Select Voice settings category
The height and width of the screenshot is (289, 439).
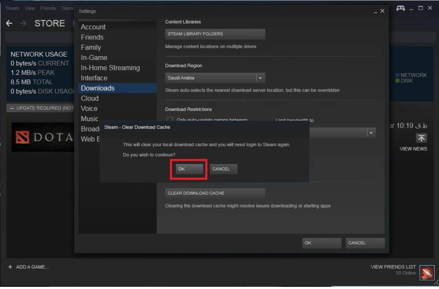(x=89, y=109)
